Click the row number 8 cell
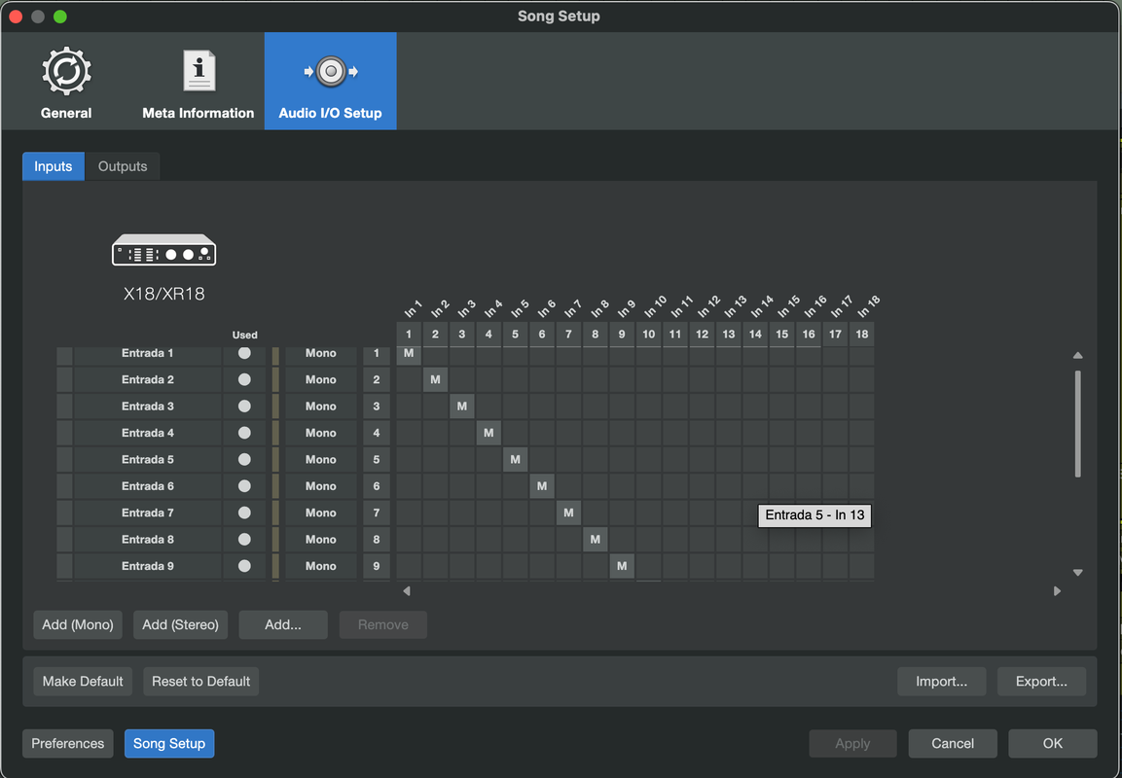 (377, 539)
